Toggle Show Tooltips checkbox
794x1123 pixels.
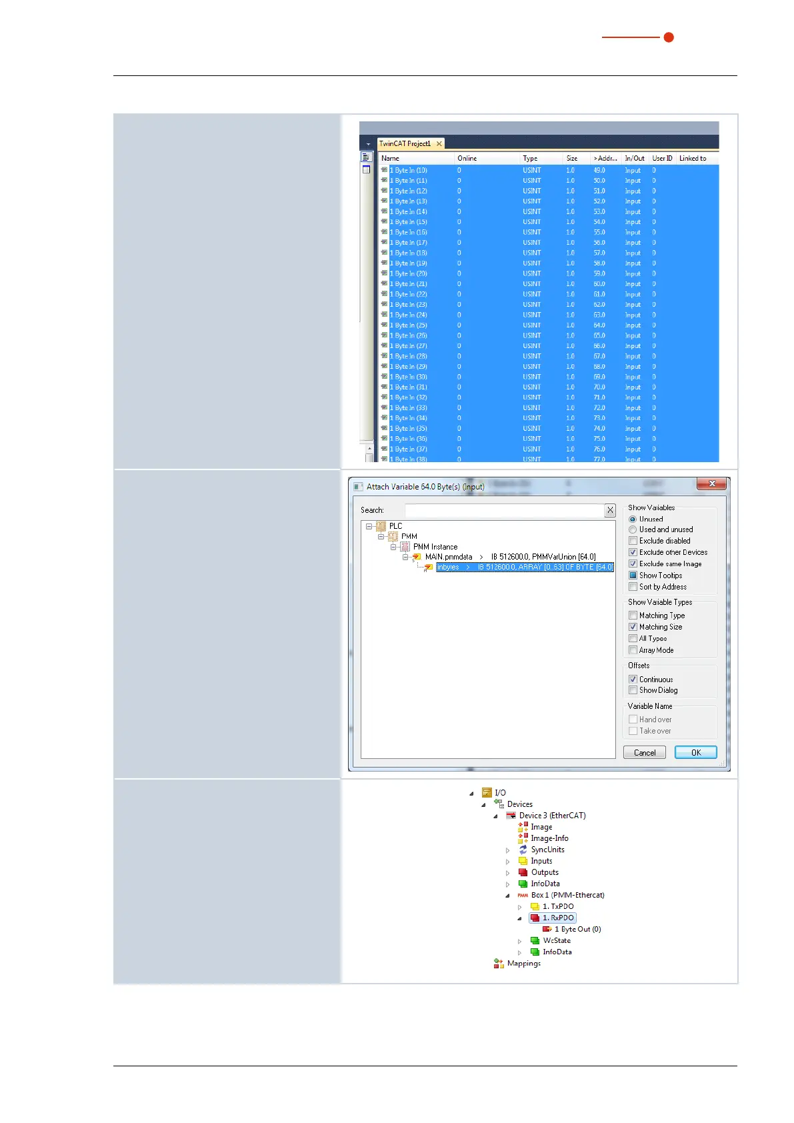pos(633,576)
